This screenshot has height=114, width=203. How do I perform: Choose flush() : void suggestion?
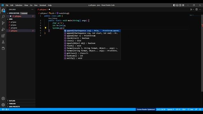tap(92, 46)
